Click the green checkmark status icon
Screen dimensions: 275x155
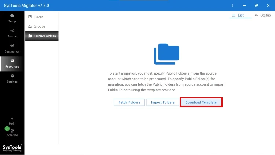tap(7, 129)
